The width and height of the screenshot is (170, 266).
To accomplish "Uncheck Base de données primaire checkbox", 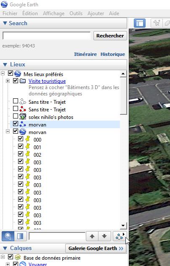I will (11, 257).
